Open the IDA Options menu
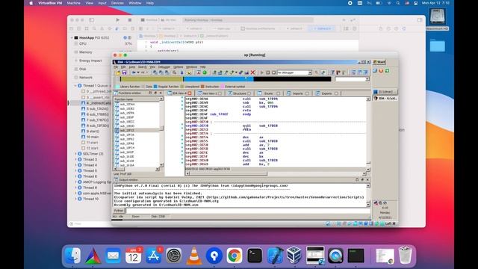478x269 pixels. [179, 67]
